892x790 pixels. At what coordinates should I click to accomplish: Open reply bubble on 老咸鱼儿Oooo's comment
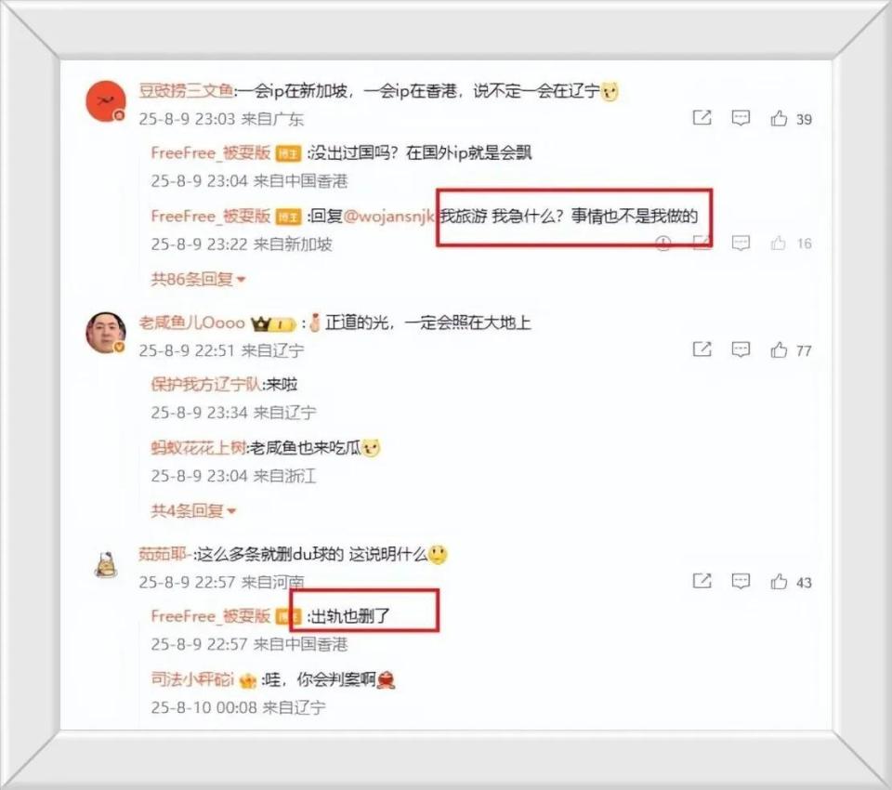tap(741, 349)
